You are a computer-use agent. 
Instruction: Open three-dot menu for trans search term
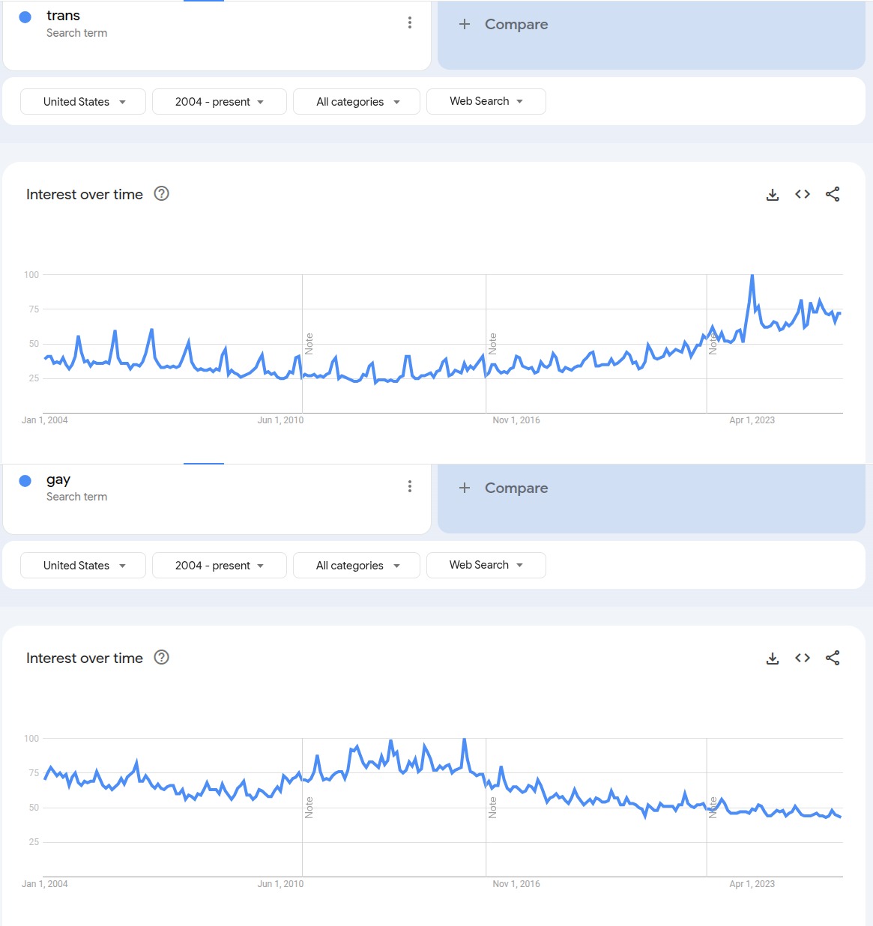(410, 22)
